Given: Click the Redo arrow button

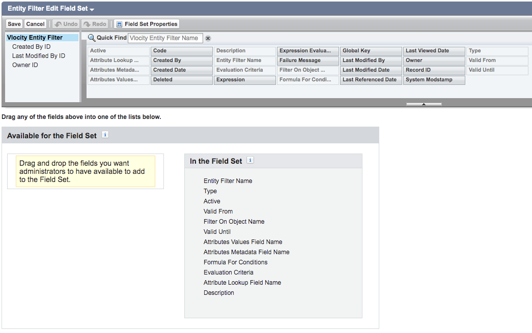Looking at the screenshot, I should click(95, 24).
